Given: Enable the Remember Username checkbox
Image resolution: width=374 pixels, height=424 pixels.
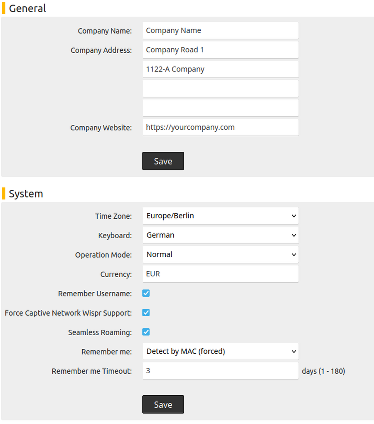Looking at the screenshot, I should pos(146,293).
